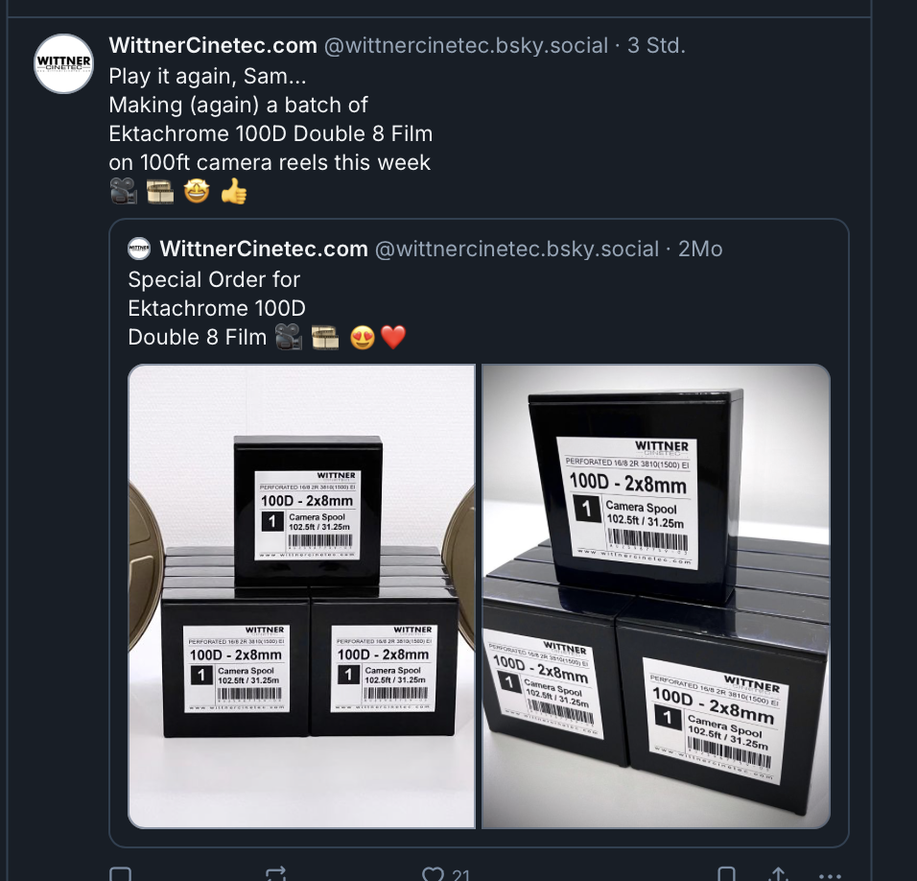
Task: Open the right angled photo of film boxes
Action: click(655, 596)
